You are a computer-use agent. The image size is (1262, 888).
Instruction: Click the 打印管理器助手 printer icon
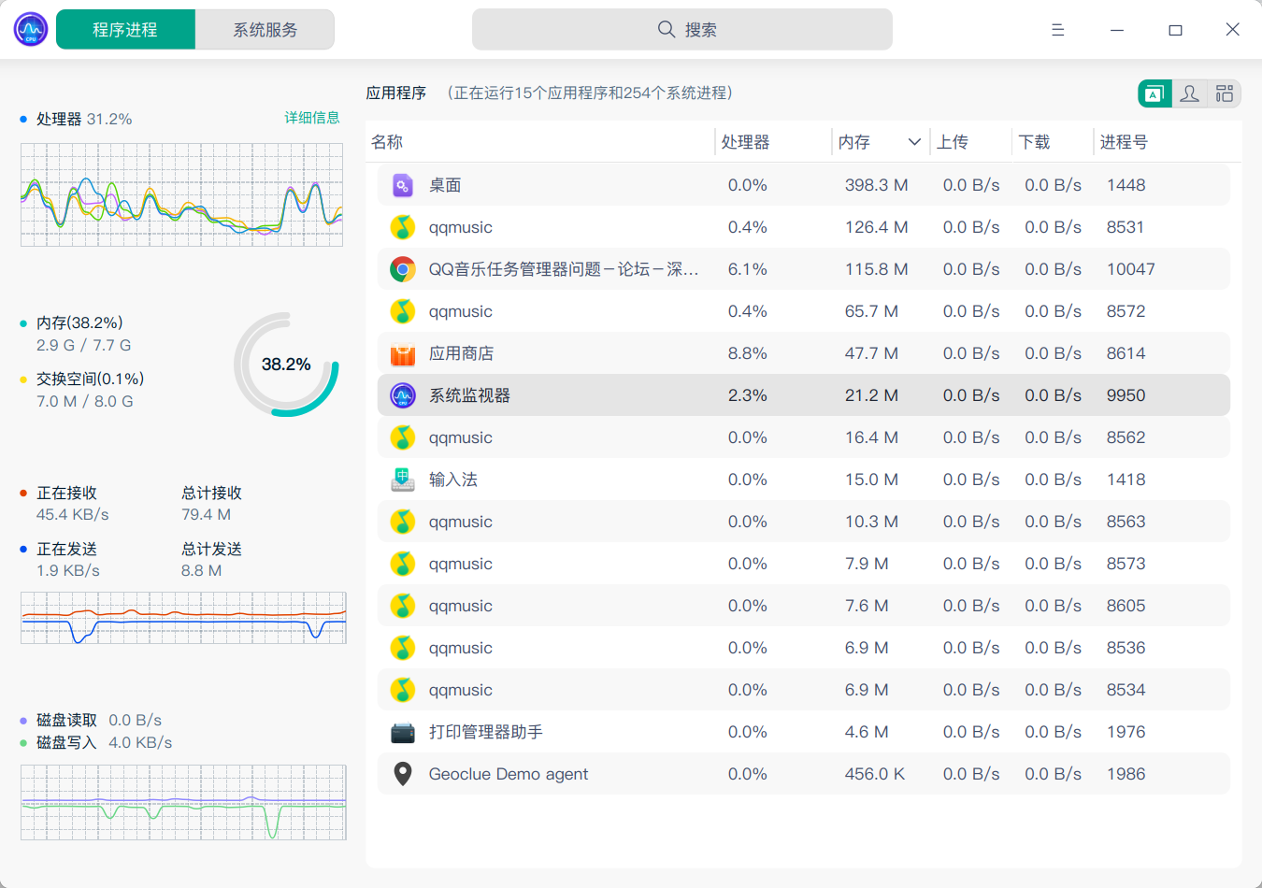coord(403,732)
